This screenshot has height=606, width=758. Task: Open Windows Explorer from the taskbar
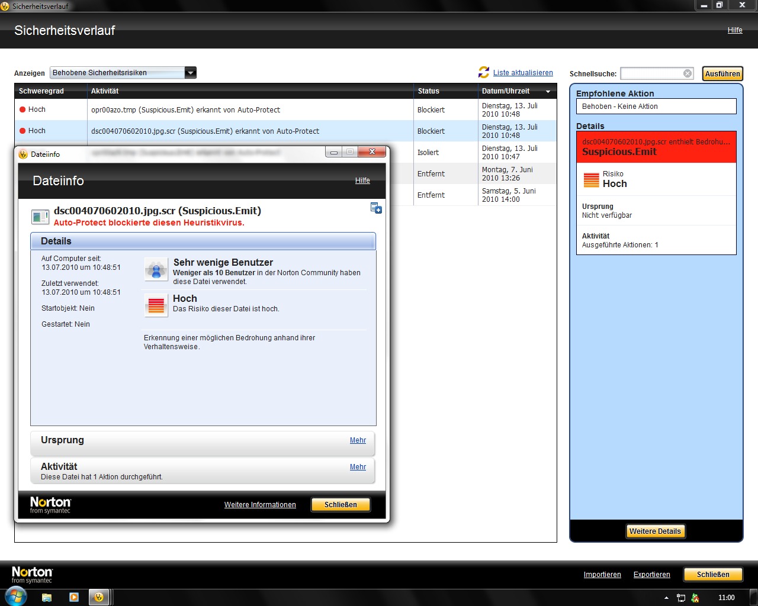(47, 597)
